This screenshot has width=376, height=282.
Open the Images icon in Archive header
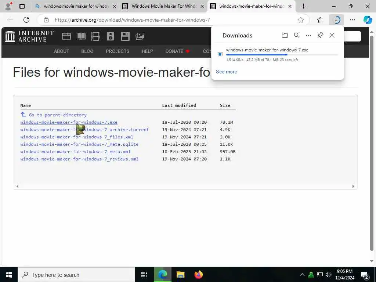140,36
